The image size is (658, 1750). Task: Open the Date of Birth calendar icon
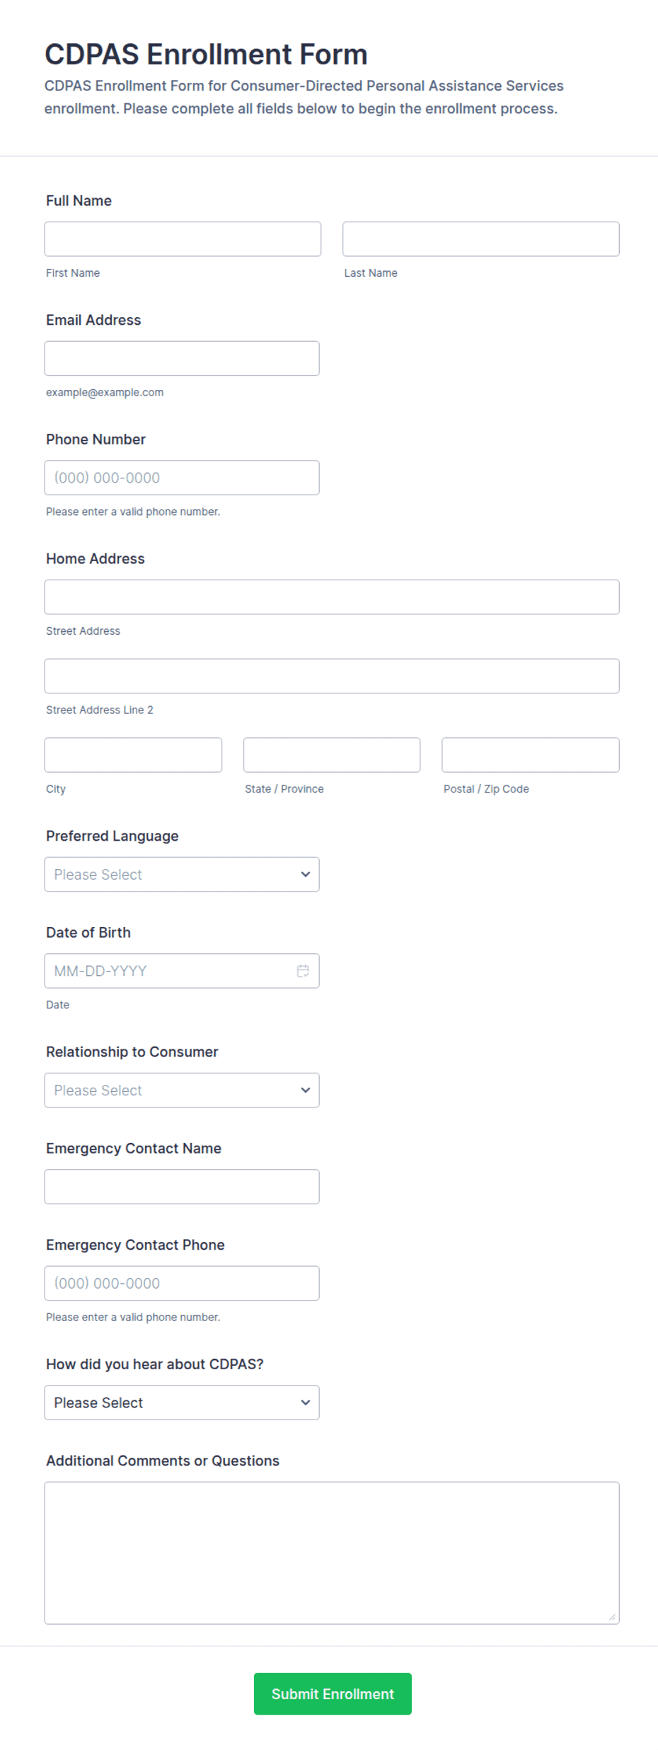point(303,971)
